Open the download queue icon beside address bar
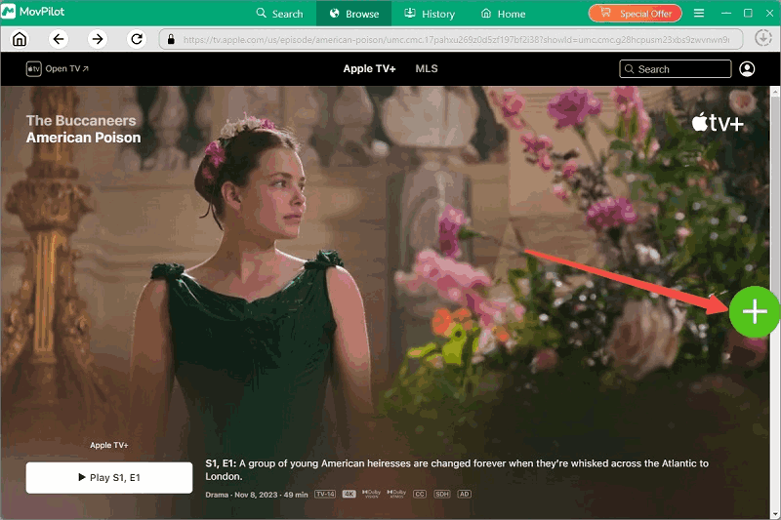781x520 pixels. pyautogui.click(x=763, y=39)
